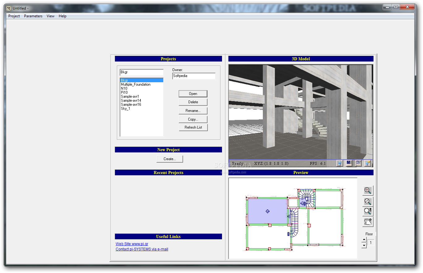Click the XYZ:(1.8 1.8 1.8) status text
The width and height of the screenshot is (423, 273).
coord(271,164)
